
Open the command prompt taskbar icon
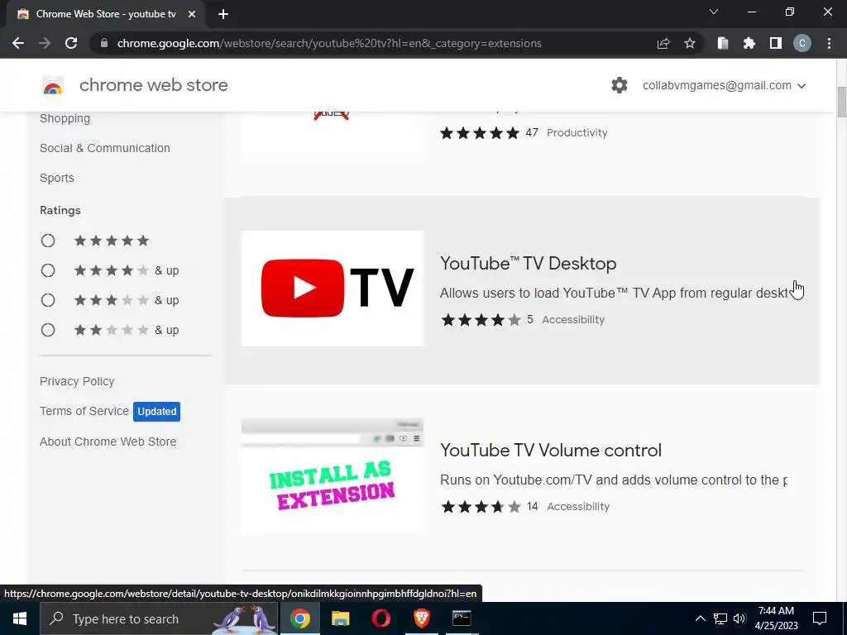pyautogui.click(x=462, y=618)
